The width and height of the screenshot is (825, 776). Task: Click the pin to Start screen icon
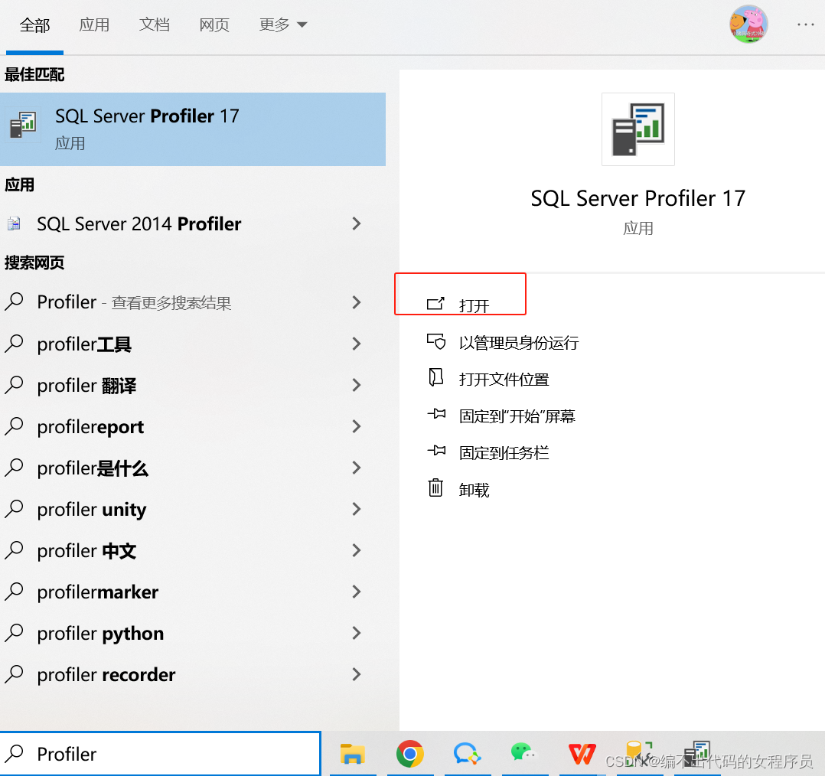click(436, 414)
